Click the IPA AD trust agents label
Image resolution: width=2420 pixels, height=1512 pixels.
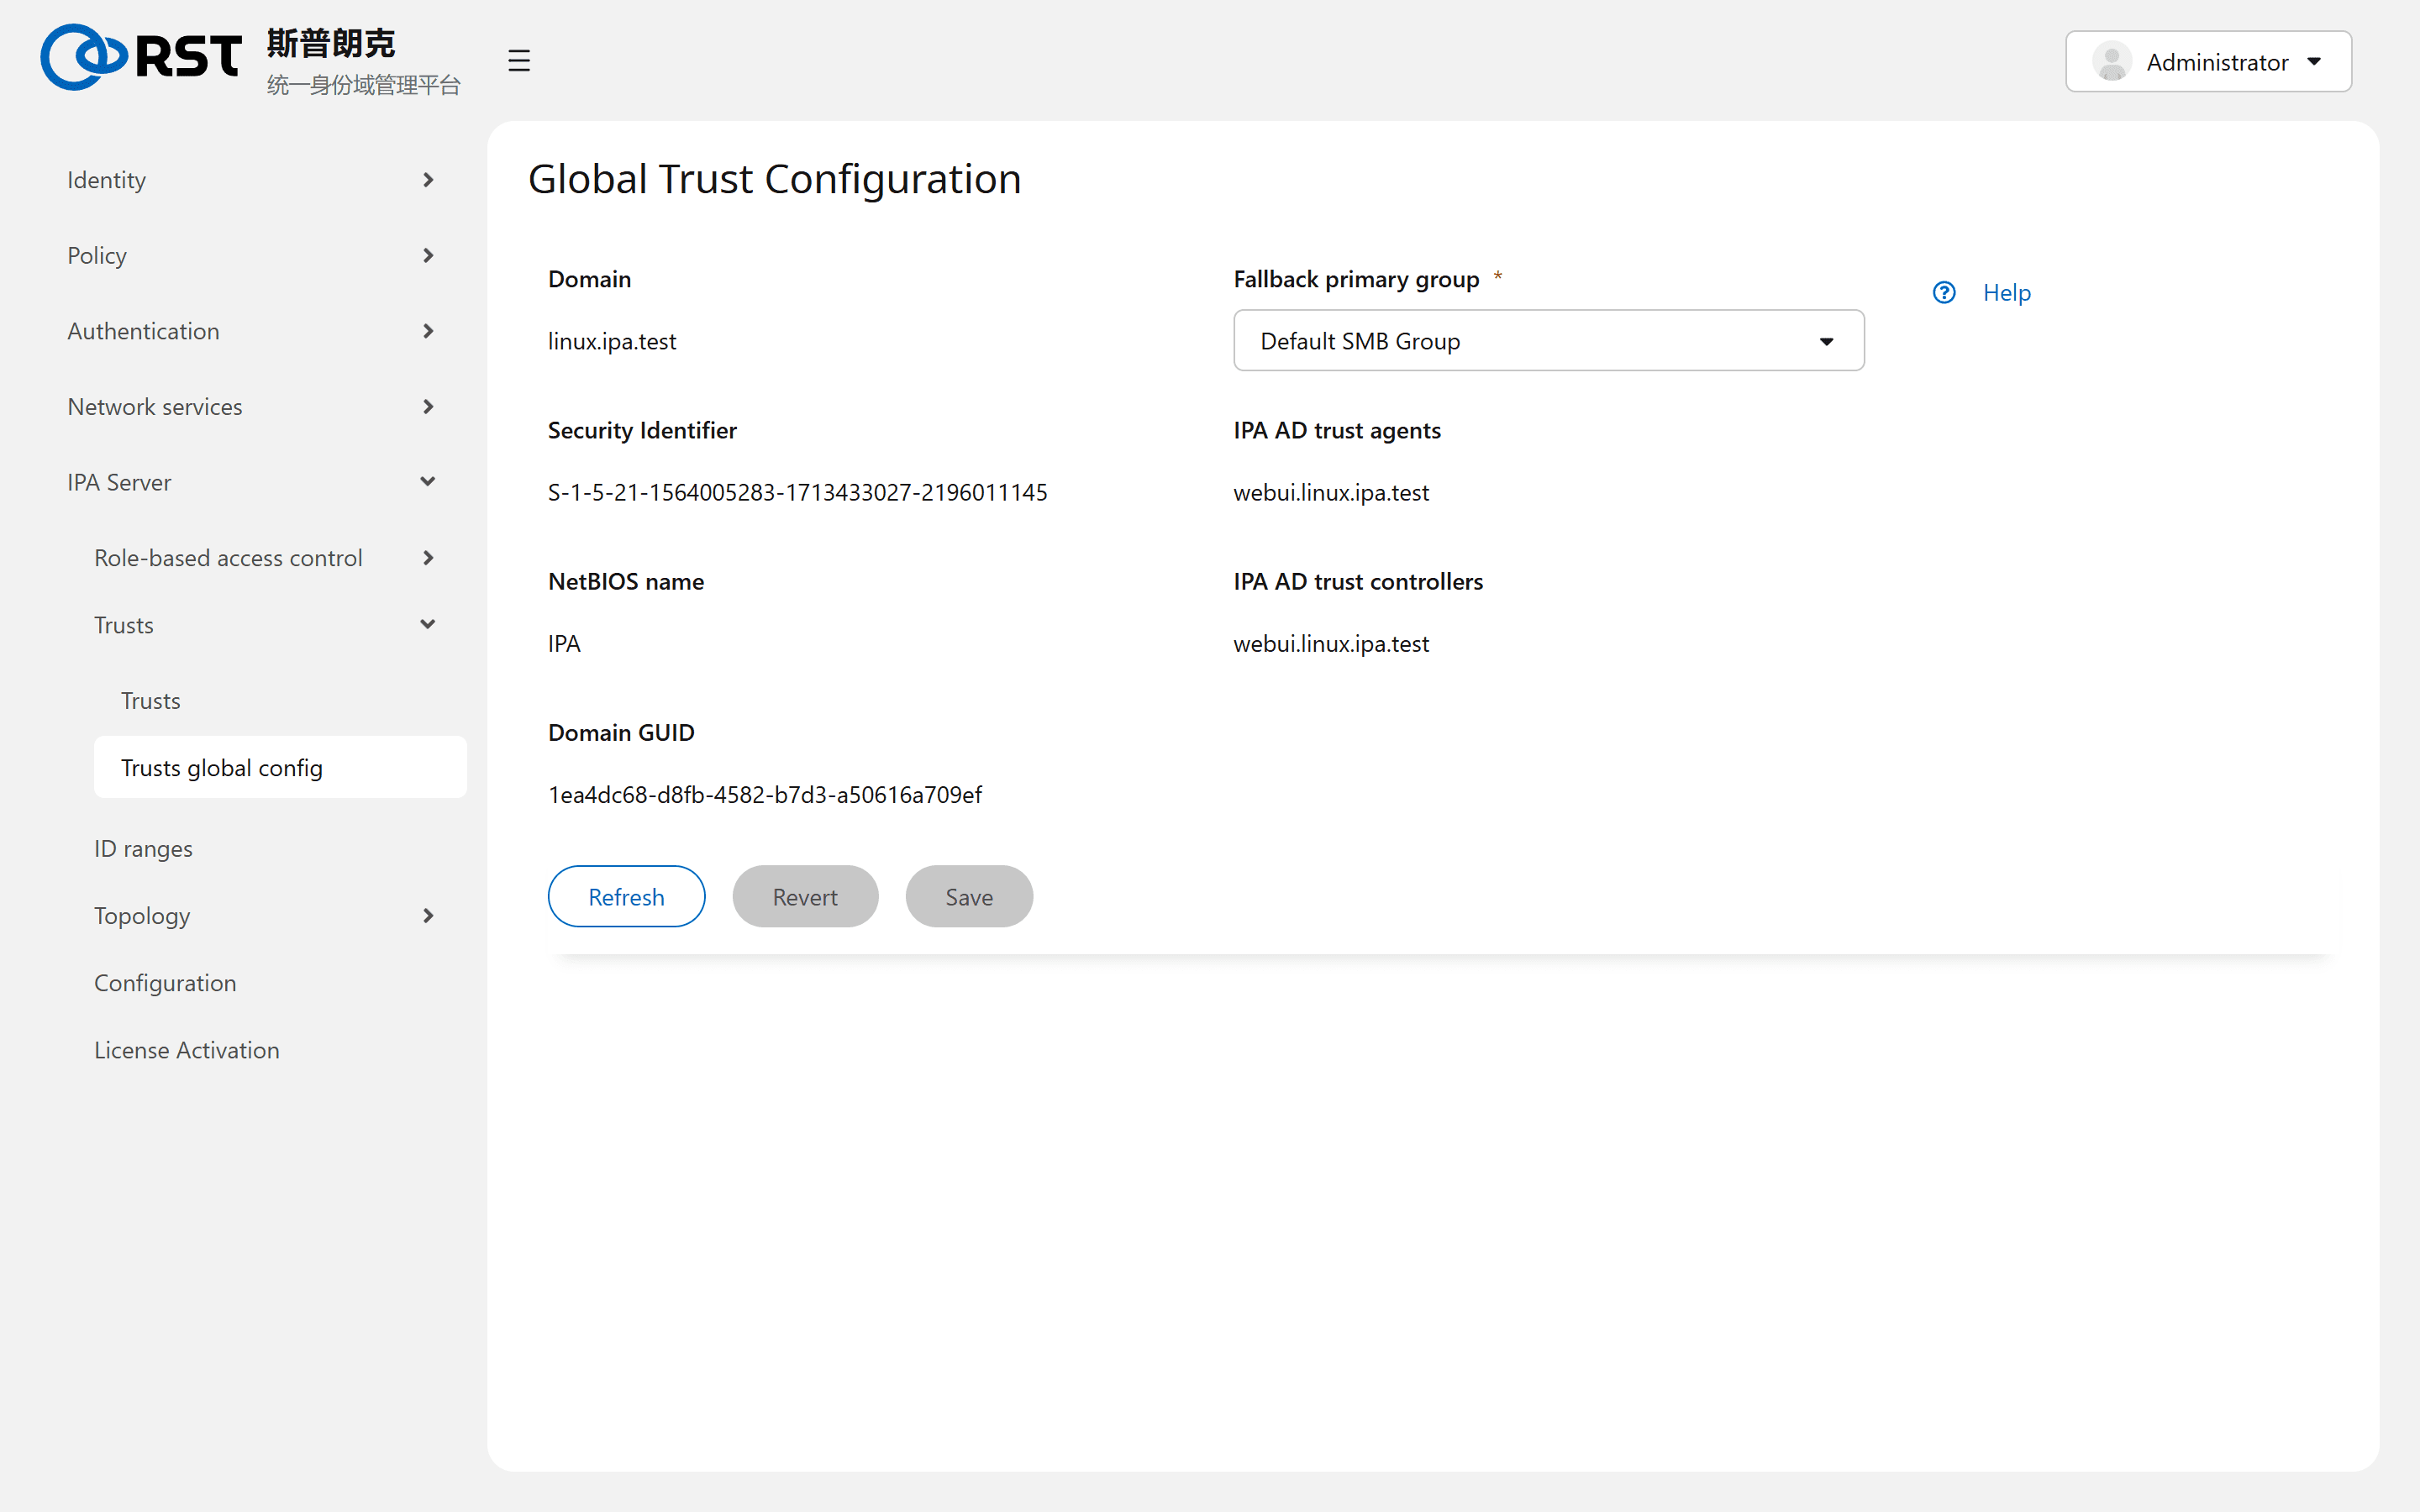1337,430
